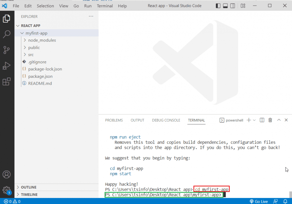Open the Source Control view icon

(7, 50)
